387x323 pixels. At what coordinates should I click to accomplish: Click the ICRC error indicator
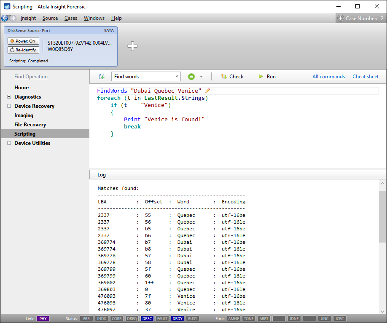(x=340, y=318)
